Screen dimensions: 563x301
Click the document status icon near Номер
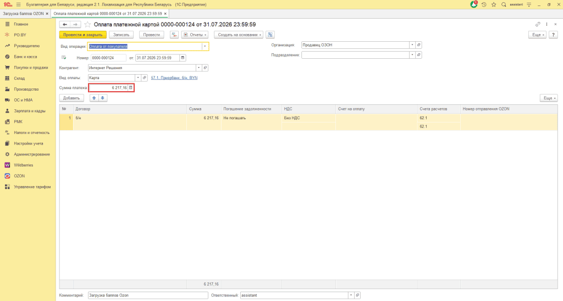pos(64,58)
